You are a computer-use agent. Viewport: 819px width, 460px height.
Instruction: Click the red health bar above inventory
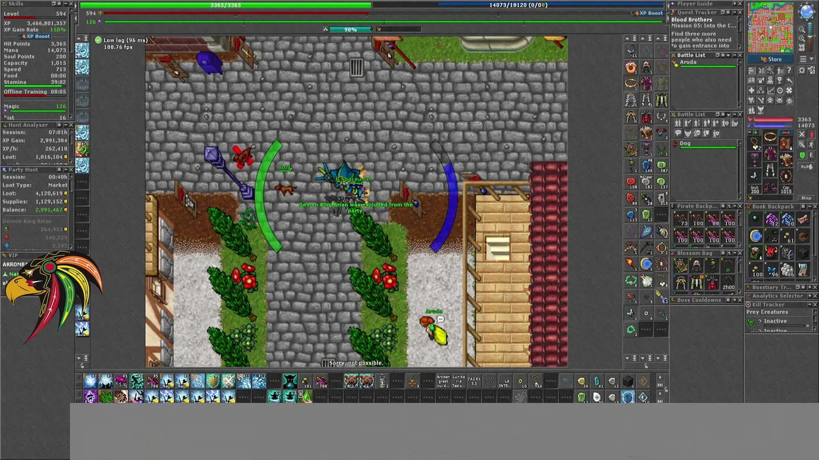[x=773, y=119]
